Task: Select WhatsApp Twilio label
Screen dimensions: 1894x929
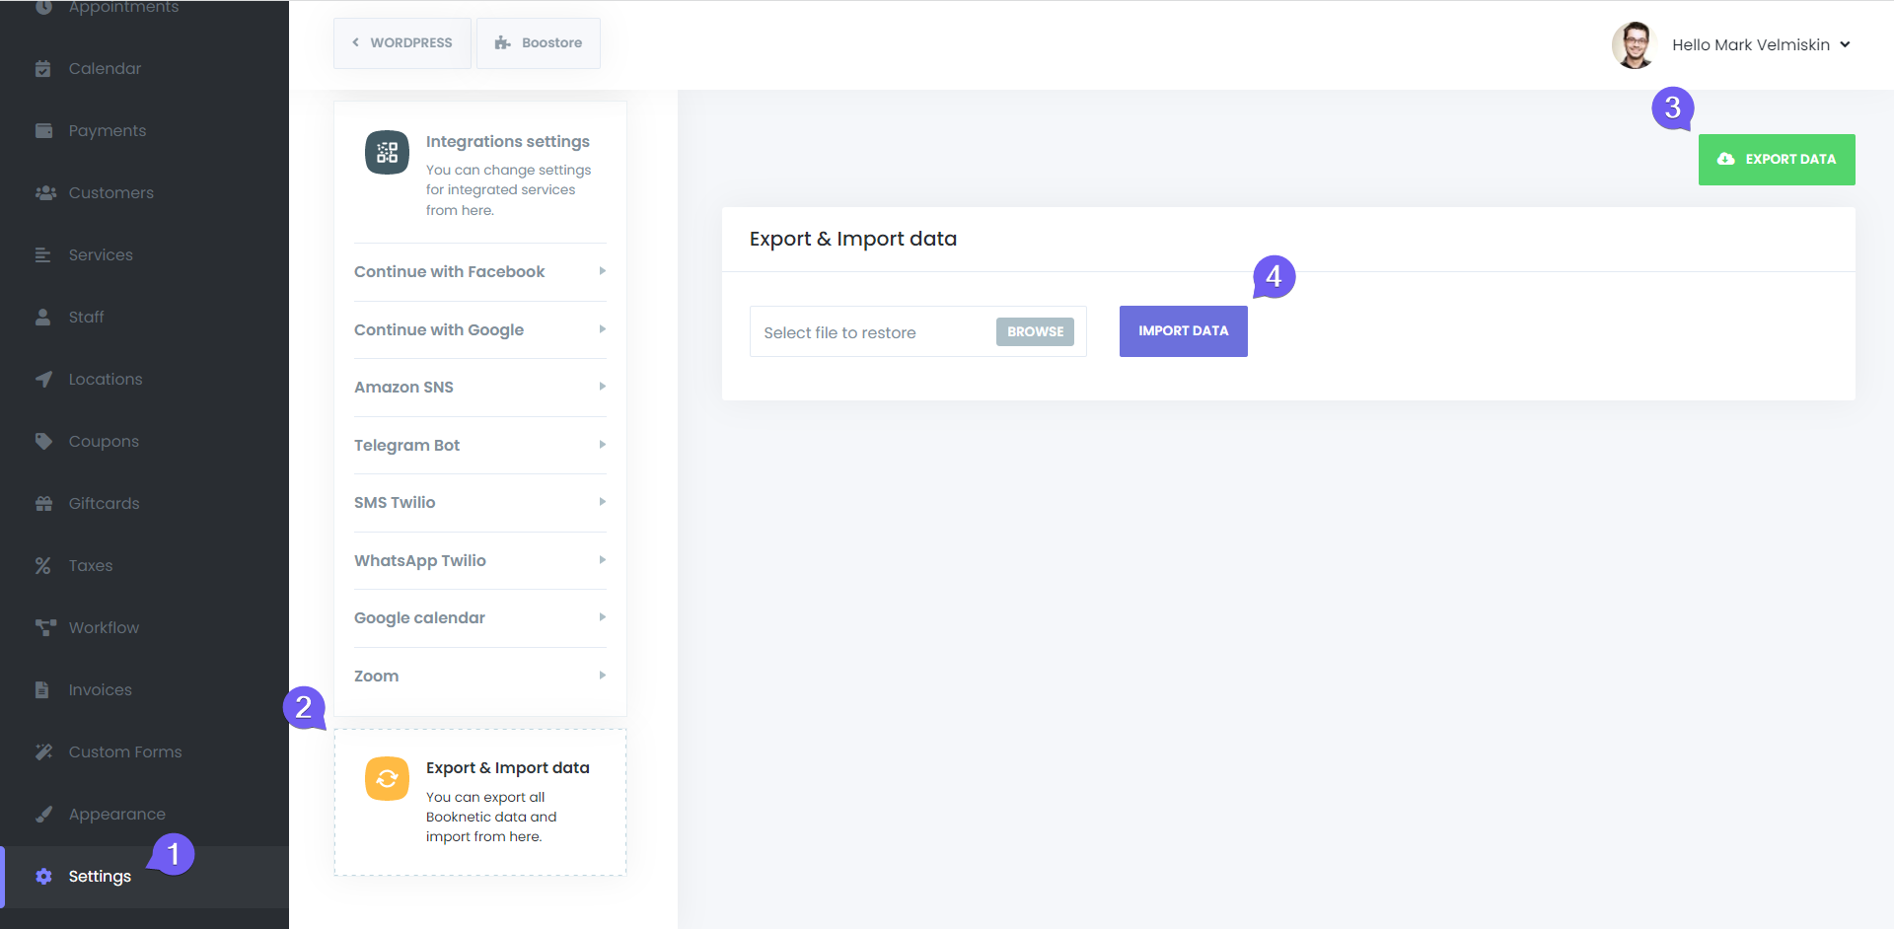Action: coord(420,560)
